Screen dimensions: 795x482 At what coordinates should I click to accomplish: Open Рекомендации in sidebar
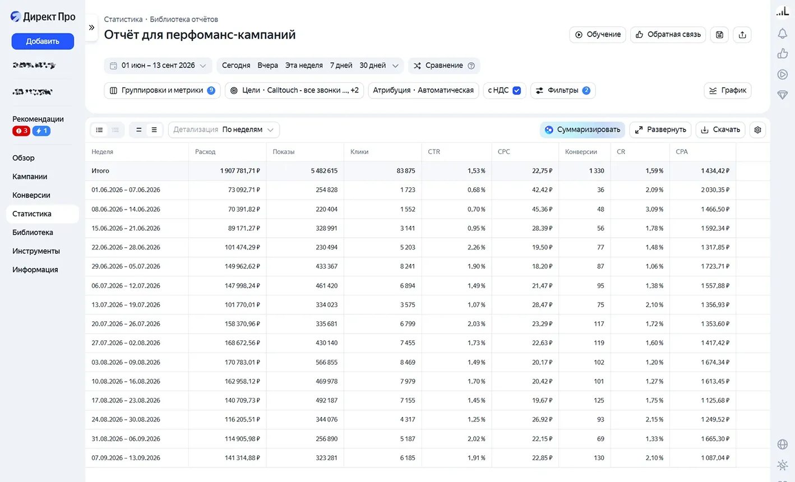pos(38,119)
